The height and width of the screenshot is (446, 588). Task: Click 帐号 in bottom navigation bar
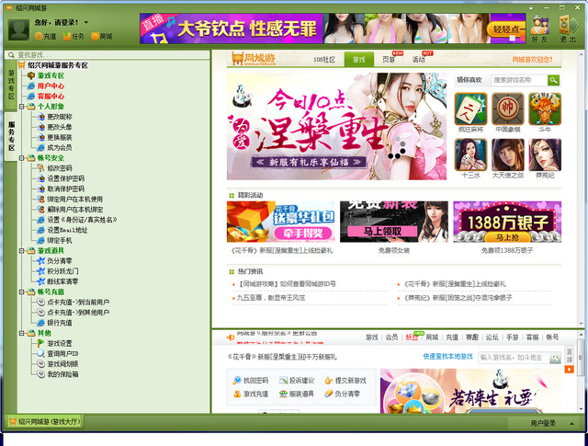[552, 337]
